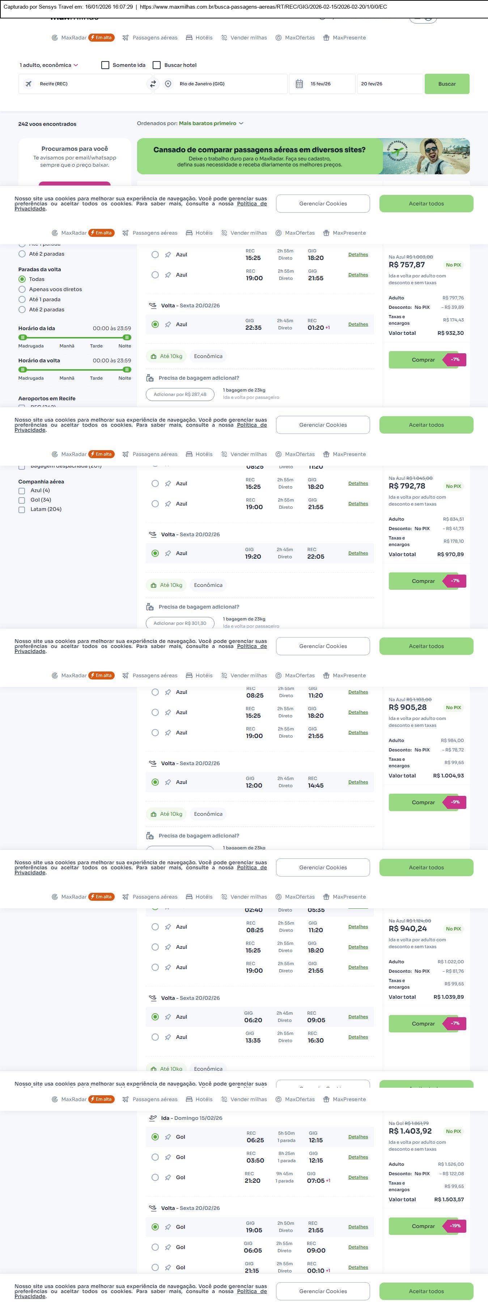Click the gift icon next to MaxPresente
Image resolution: width=488 pixels, height=1309 pixels.
326,38
